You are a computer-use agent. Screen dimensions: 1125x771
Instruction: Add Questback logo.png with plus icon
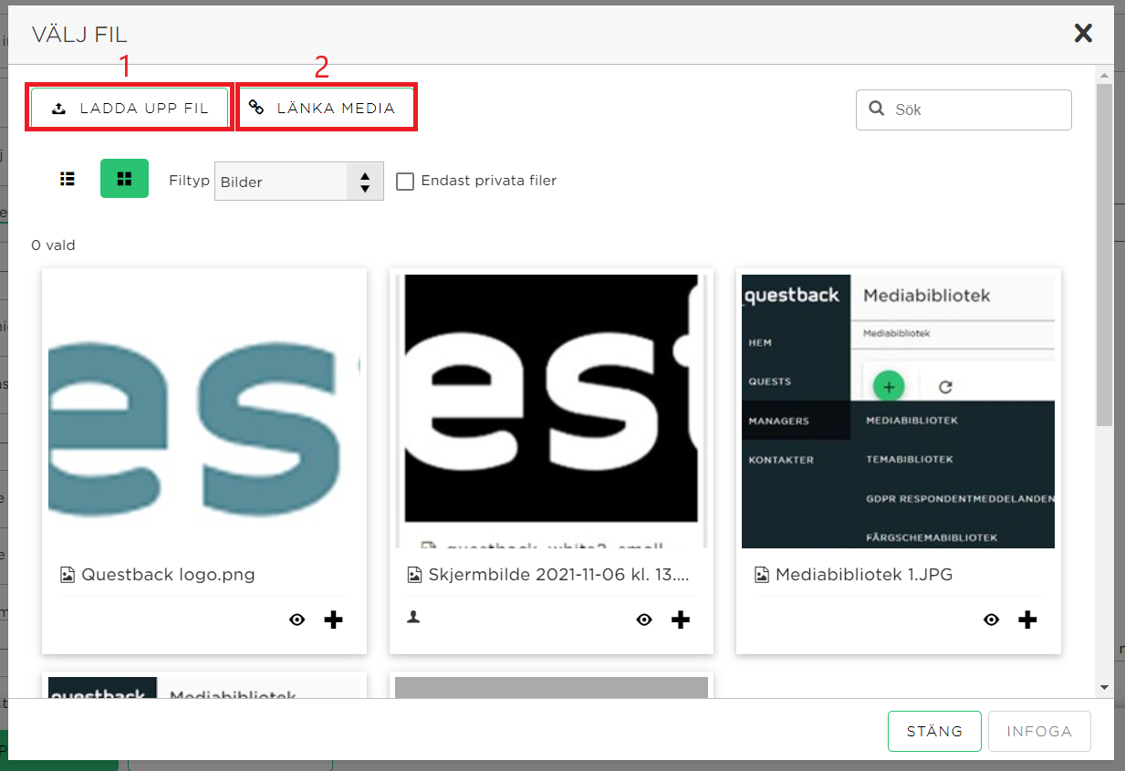coord(334,620)
